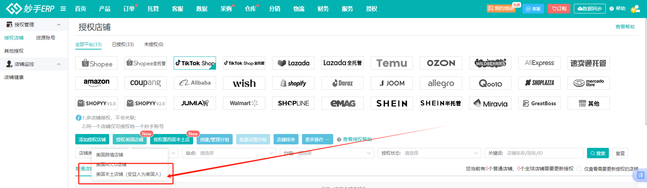The image size is (647, 188).
Task: Pick the Temu platform logo
Action: pyautogui.click(x=392, y=63)
